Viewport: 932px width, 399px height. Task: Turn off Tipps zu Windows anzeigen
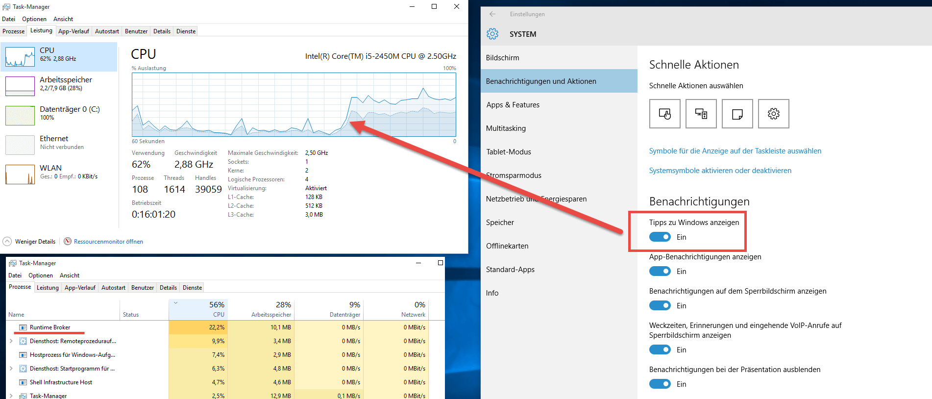coord(660,237)
